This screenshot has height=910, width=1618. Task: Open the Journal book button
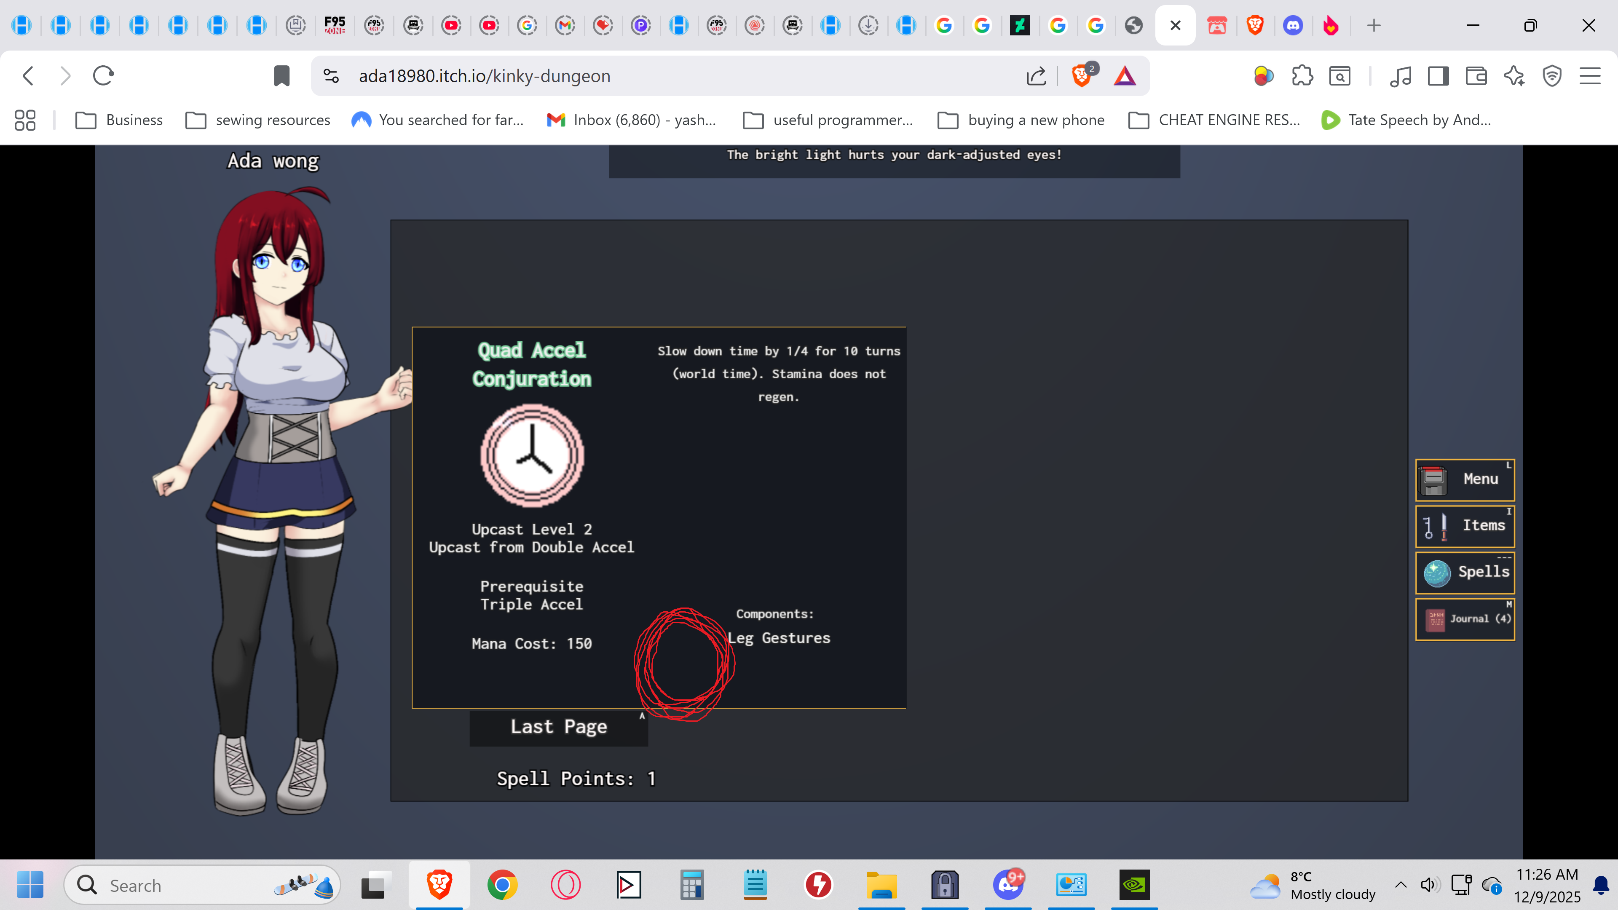[1465, 619]
